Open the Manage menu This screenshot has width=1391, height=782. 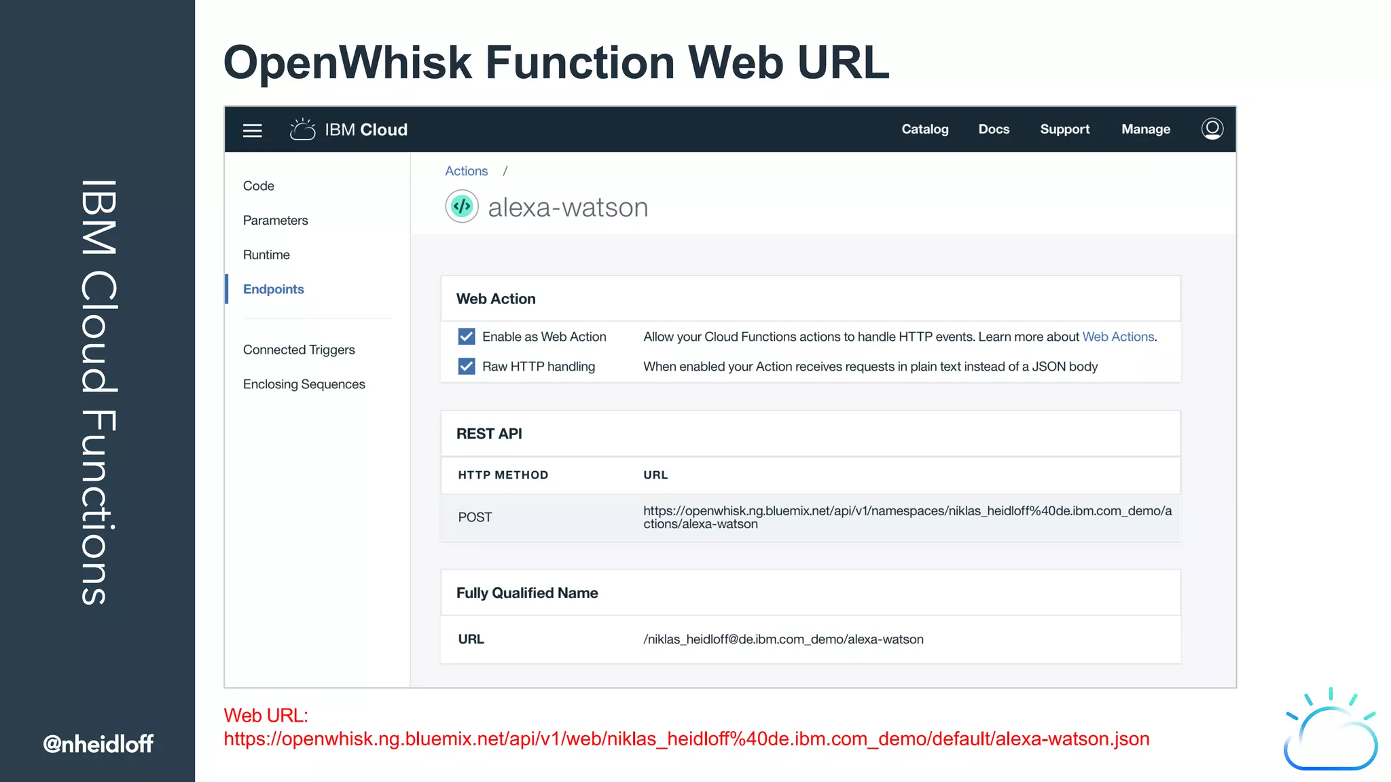tap(1145, 129)
